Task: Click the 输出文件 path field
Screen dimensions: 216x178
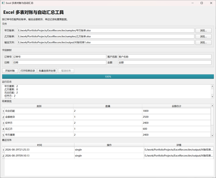Action: (x=106, y=42)
